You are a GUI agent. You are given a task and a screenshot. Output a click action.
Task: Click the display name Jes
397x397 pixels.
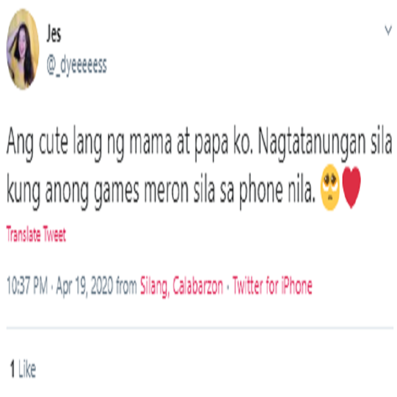(x=54, y=34)
